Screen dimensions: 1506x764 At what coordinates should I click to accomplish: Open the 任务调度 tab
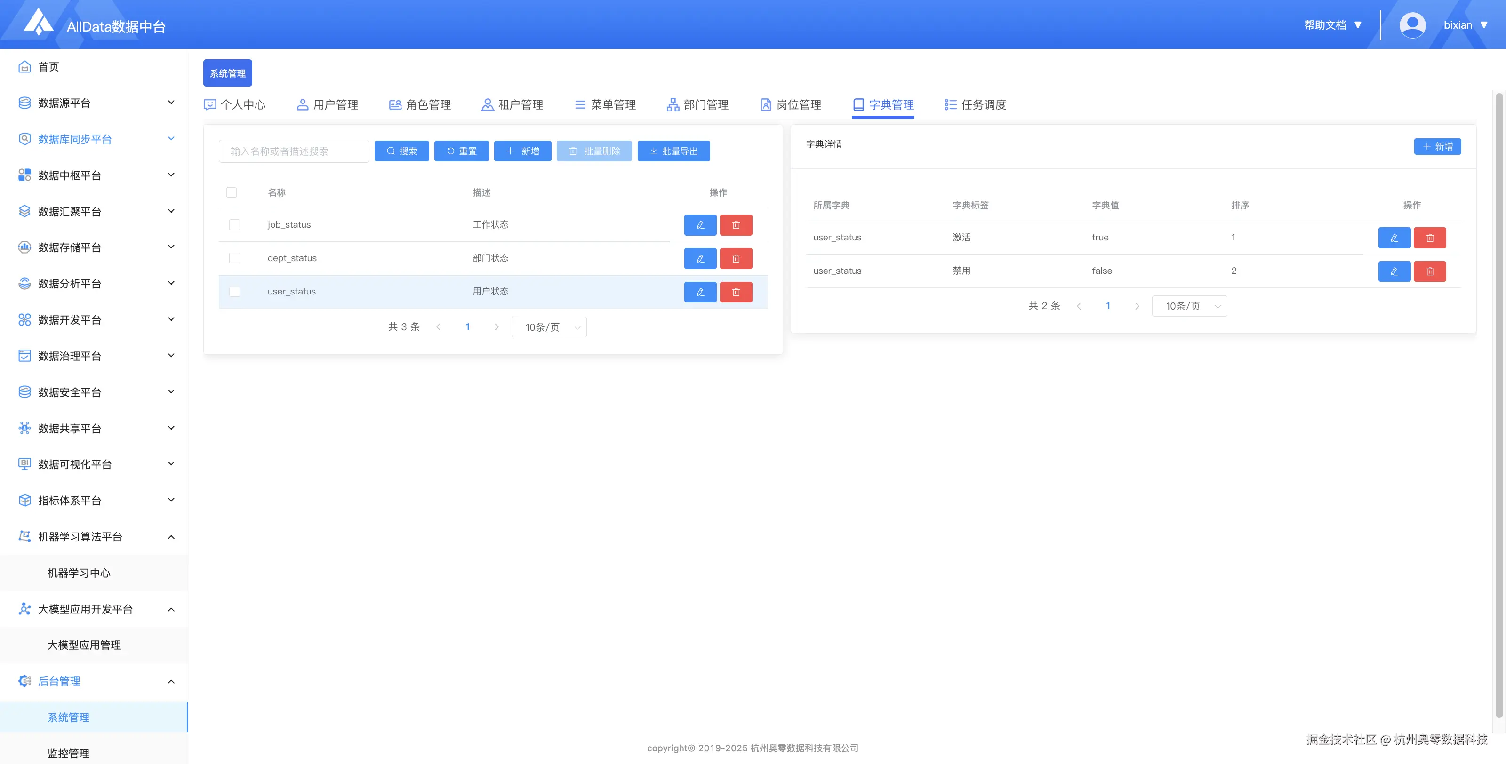975,104
